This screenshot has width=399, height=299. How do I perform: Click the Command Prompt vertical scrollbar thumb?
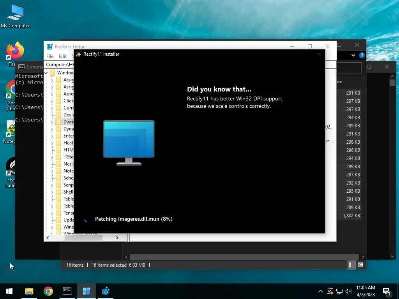point(392,83)
